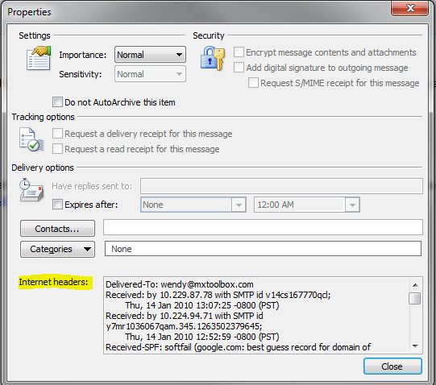Toggle Encrypt message contents and attachments
Image resolution: width=436 pixels, height=385 pixels.
tap(239, 52)
